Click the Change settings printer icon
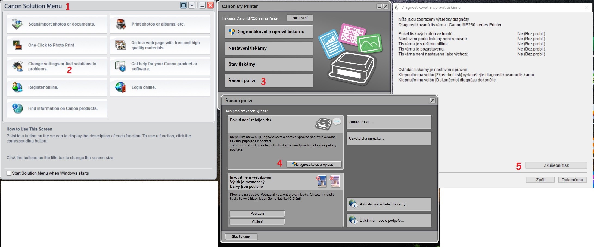 (17, 66)
